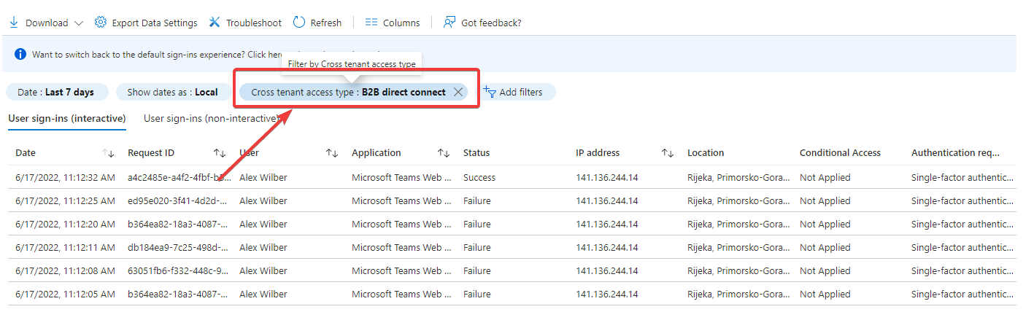Click the Success status cell
The width and height of the screenshot is (1023, 312).
point(479,177)
